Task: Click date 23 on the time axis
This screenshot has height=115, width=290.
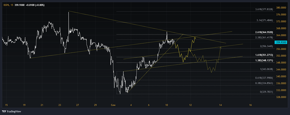Action: coord(60,105)
